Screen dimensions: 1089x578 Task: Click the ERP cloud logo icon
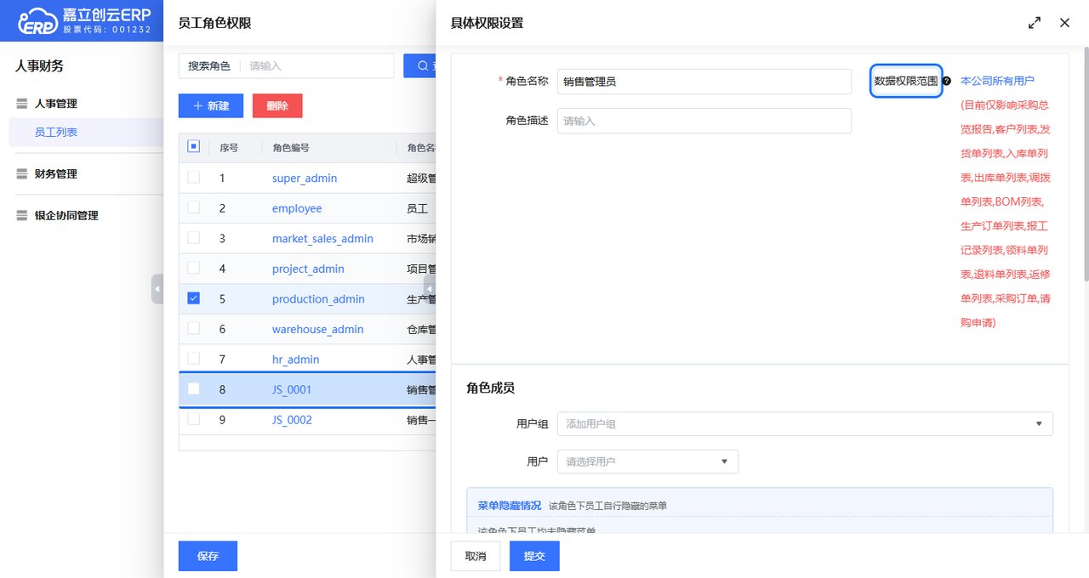coord(37,20)
